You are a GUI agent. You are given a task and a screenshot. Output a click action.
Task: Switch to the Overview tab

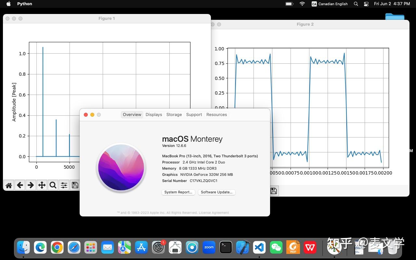(132, 115)
